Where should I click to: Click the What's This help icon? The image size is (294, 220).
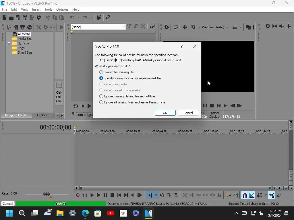108,17
